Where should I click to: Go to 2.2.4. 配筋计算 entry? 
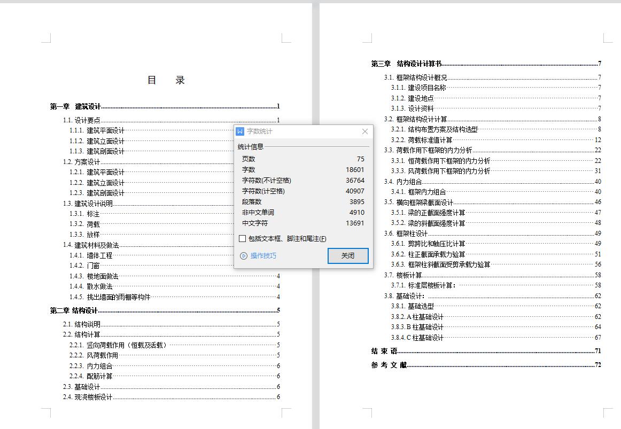pyautogui.click(x=175, y=376)
